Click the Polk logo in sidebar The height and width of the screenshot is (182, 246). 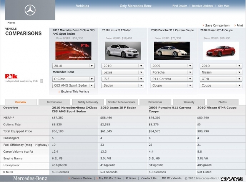(x=12, y=76)
